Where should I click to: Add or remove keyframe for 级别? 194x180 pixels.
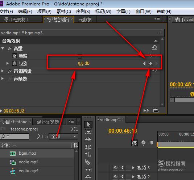150,63
